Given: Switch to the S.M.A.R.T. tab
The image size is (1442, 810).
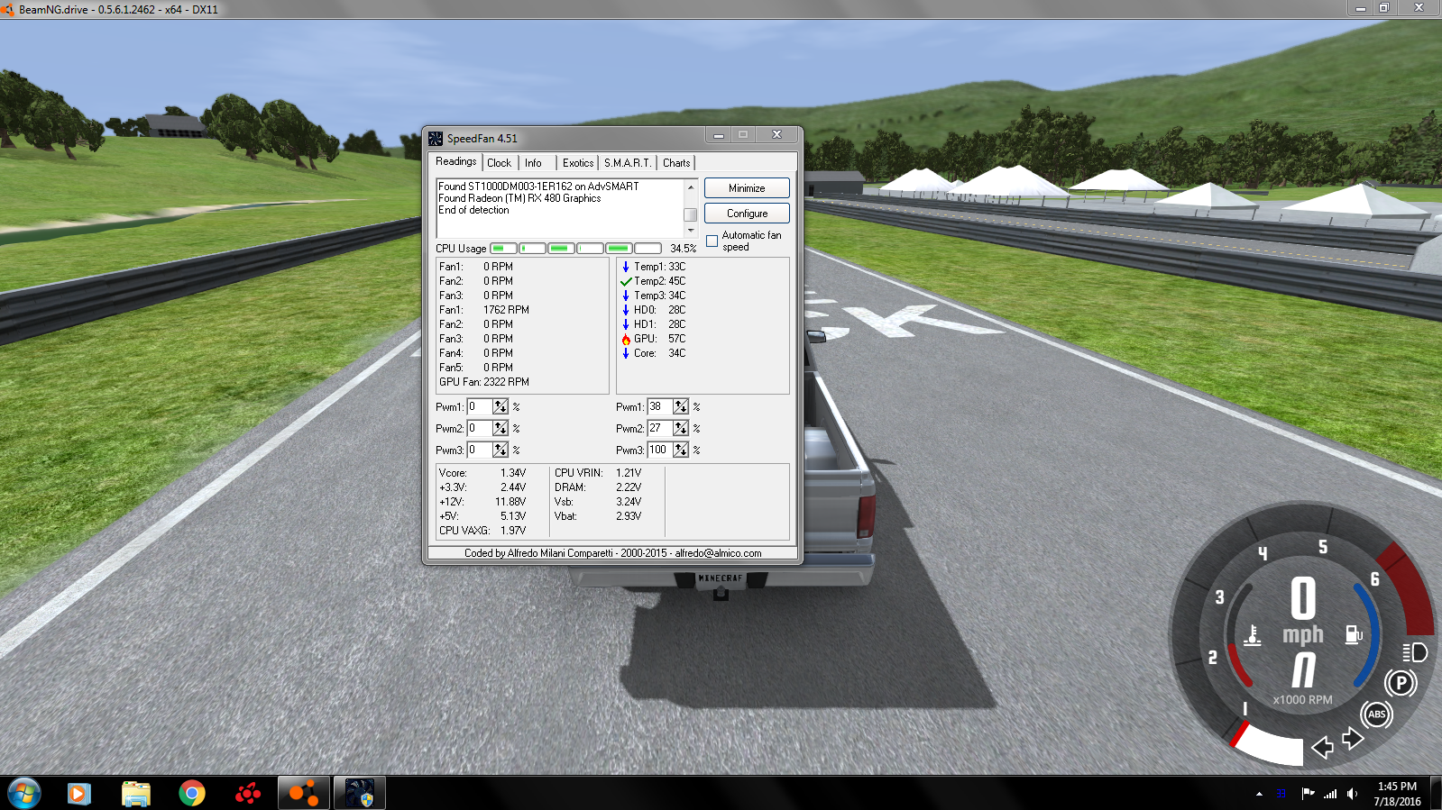Looking at the screenshot, I should pos(627,163).
